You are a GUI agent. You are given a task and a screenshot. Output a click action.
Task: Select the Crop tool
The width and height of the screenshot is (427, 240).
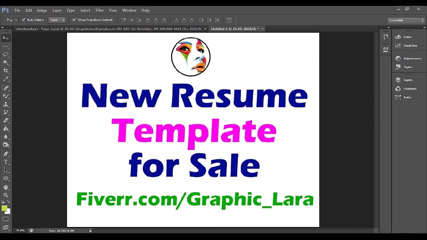tap(6, 70)
